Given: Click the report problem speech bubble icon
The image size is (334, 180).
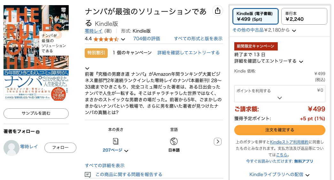Looking at the screenshot, I should coord(88,175).
